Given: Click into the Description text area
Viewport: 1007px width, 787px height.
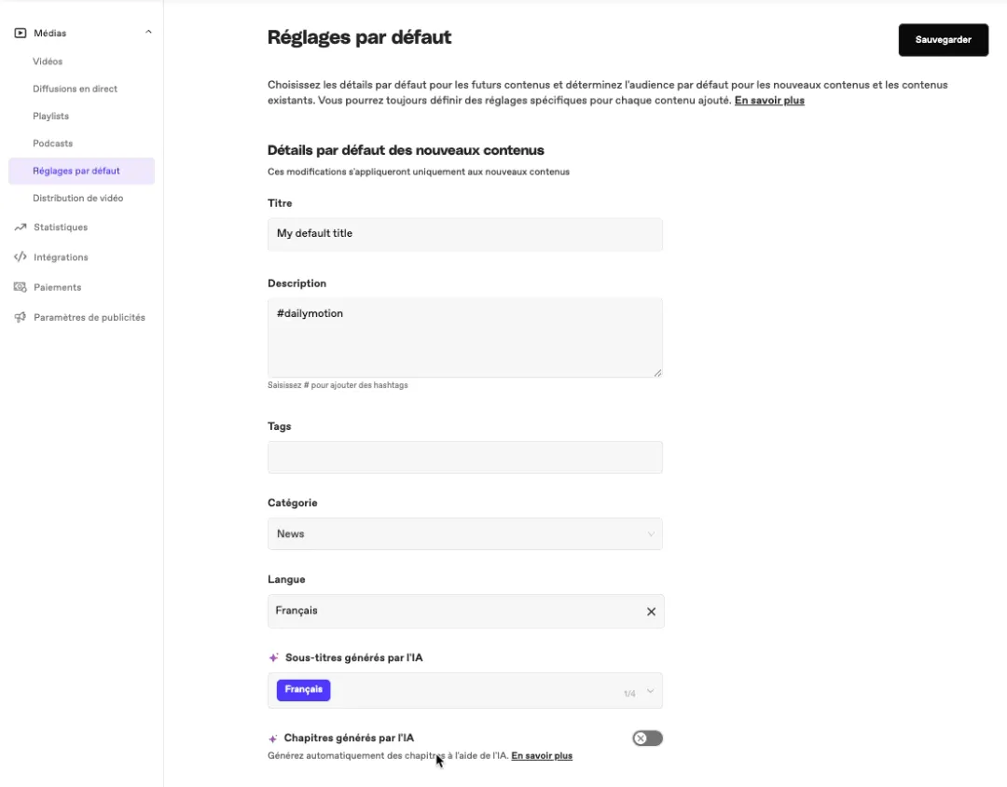Looking at the screenshot, I should click(465, 338).
